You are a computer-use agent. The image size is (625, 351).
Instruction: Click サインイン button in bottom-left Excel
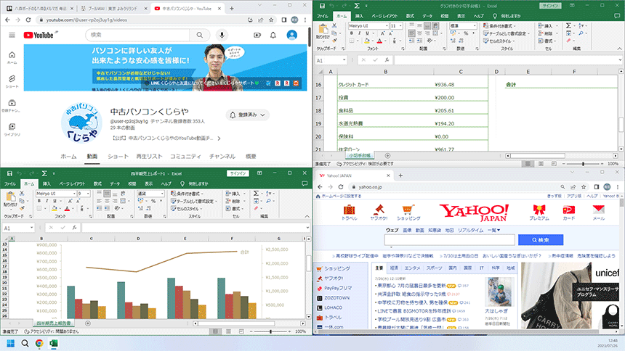coord(238,173)
